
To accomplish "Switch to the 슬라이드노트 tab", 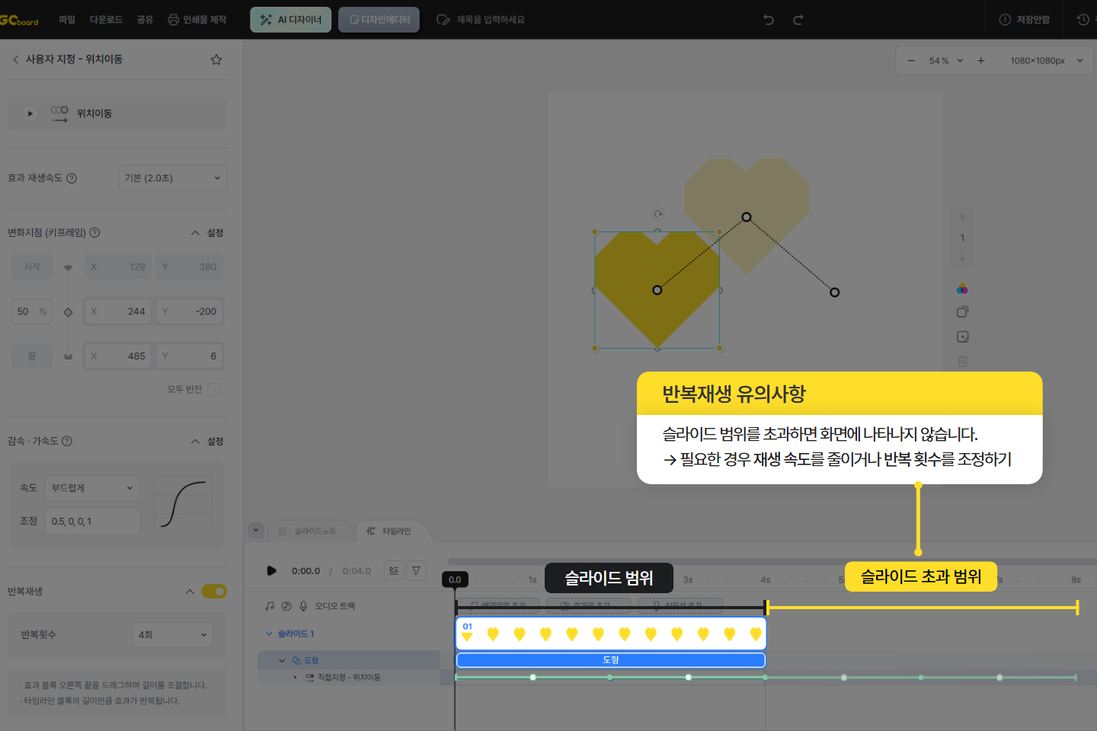I will (308, 531).
